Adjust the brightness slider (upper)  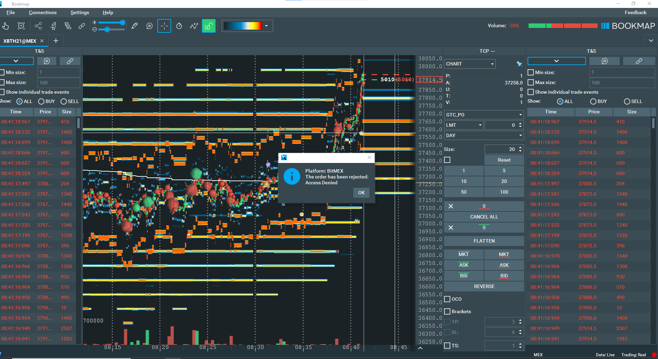coord(122,22)
